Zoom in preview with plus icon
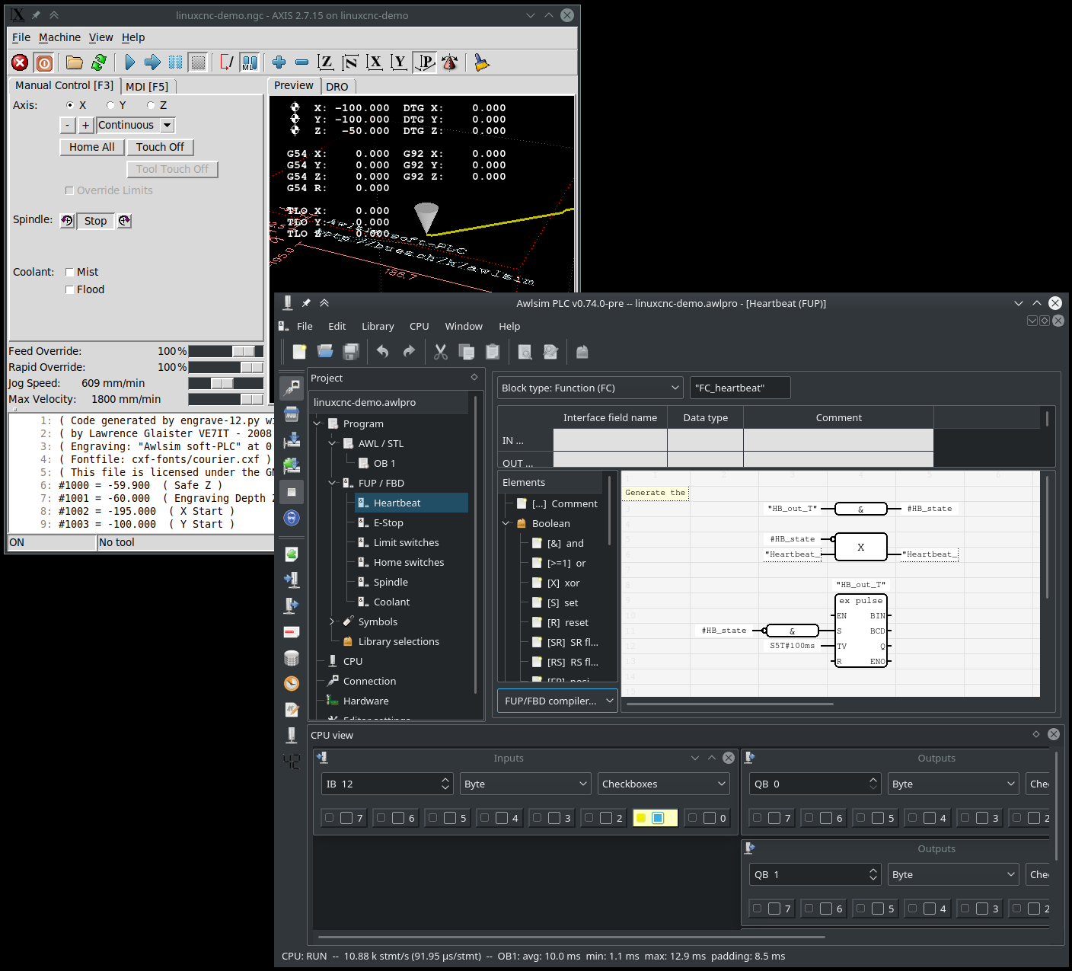This screenshot has width=1072, height=971. (x=279, y=62)
